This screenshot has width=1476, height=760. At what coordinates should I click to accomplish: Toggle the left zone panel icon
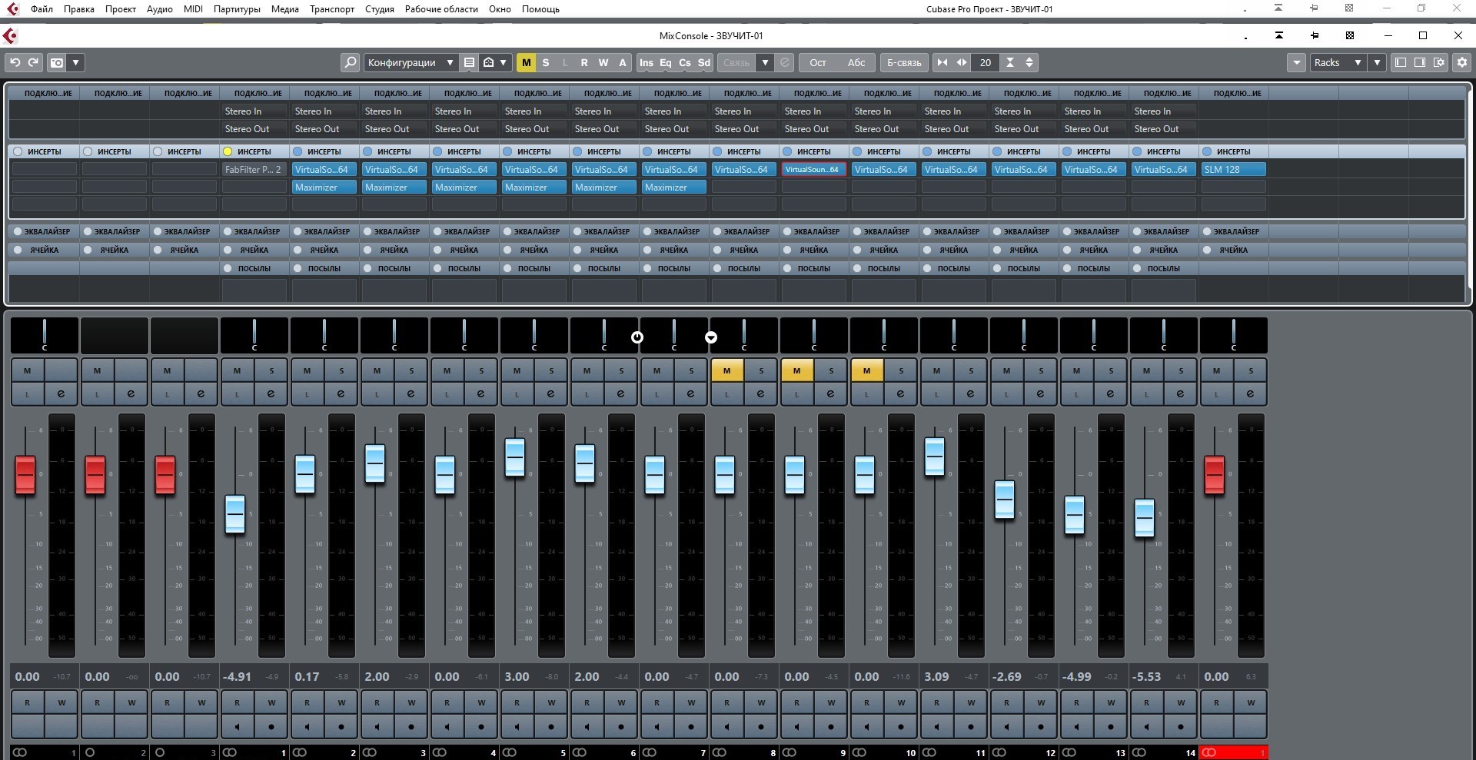[1401, 62]
